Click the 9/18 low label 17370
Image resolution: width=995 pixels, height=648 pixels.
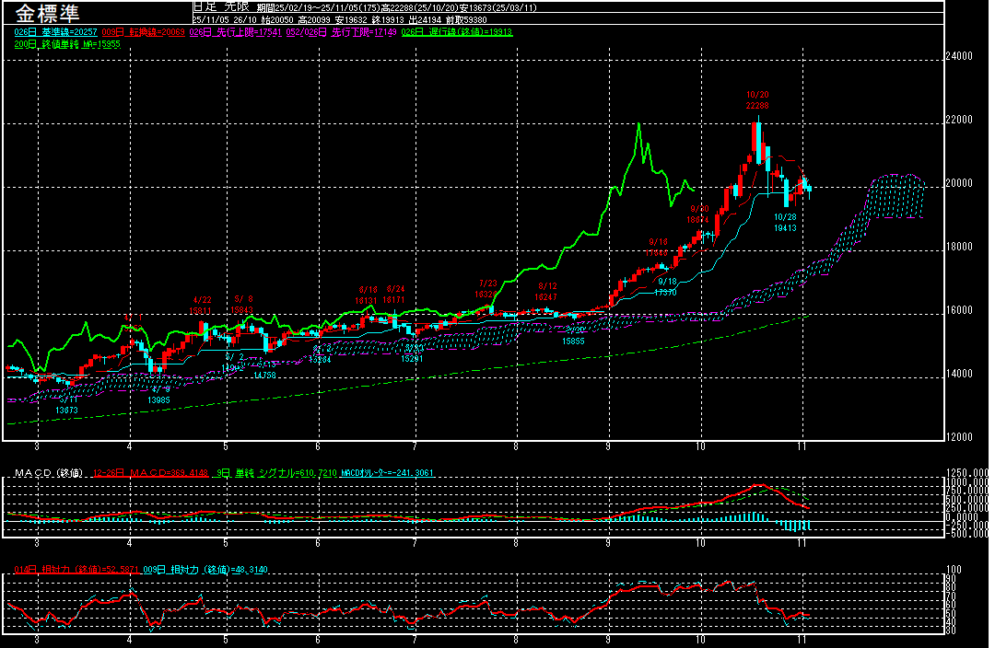pos(666,292)
